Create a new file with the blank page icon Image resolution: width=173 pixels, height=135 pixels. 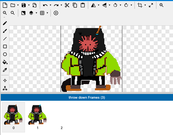[x=5, y=5]
